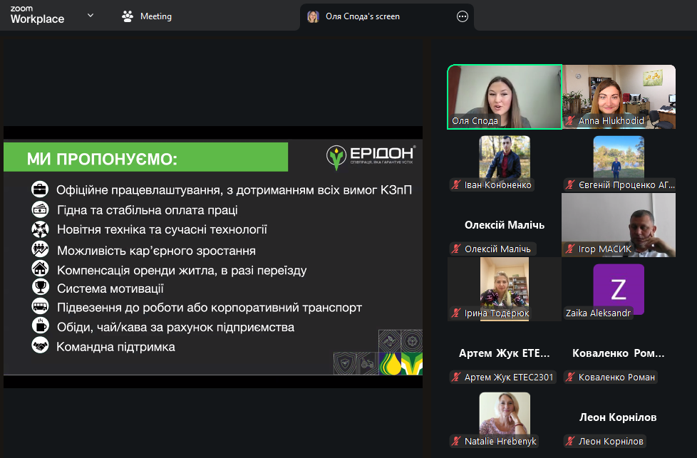
Task: Open the screen share more options ellipsis
Action: point(462,17)
